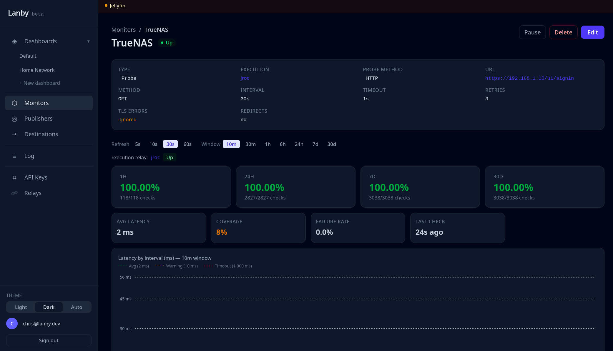Screen dimensions: 613x351
Task: Change window to 6h
Action: (x=283, y=144)
